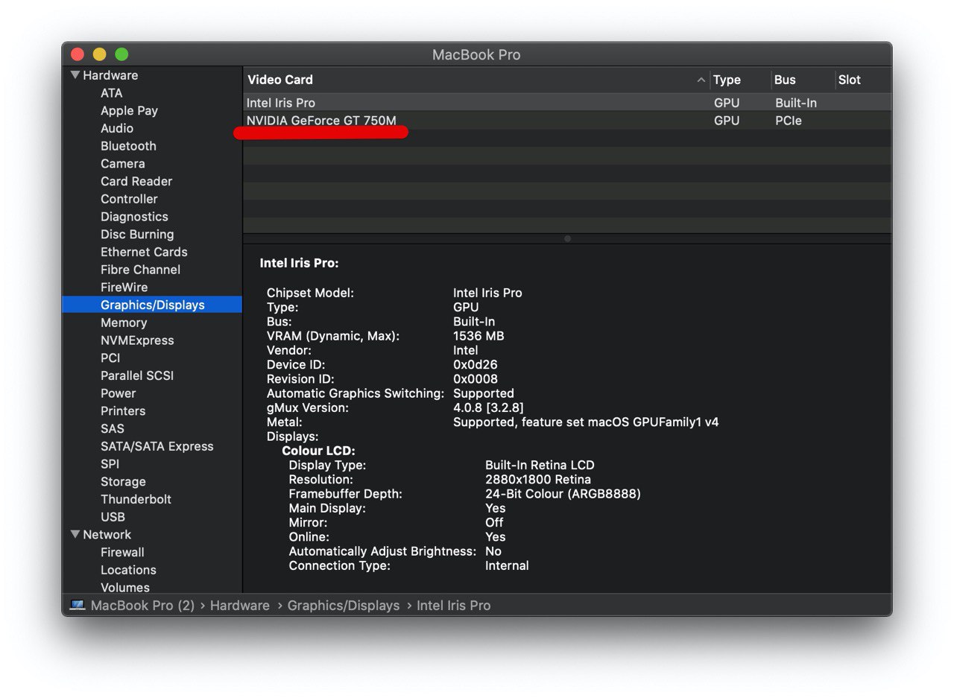Select the highlighted Graphics/Displays entry

[152, 305]
